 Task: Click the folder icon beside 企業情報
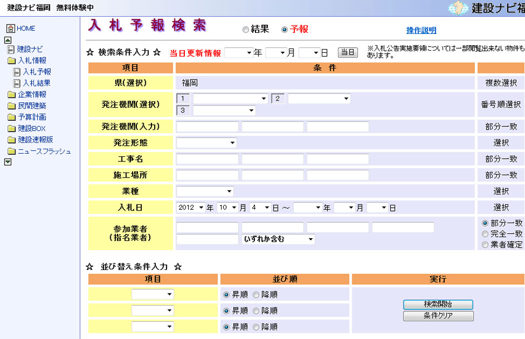[12, 95]
